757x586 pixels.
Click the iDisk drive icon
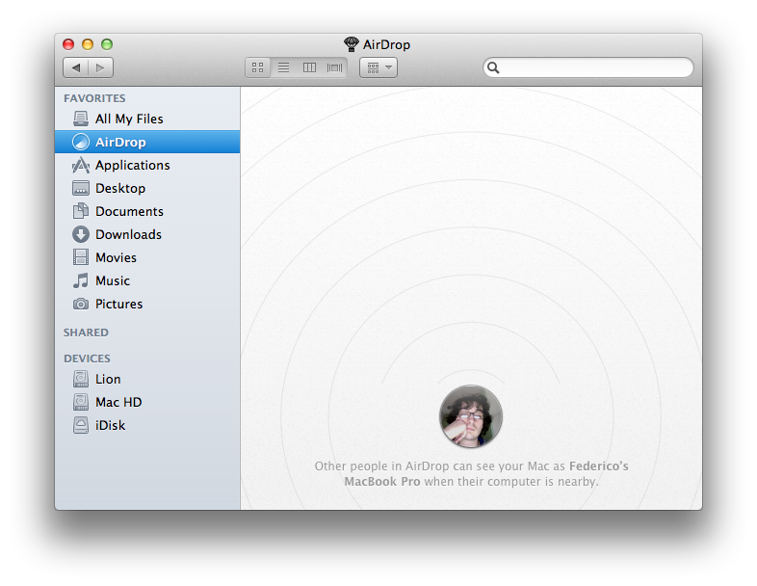81,425
